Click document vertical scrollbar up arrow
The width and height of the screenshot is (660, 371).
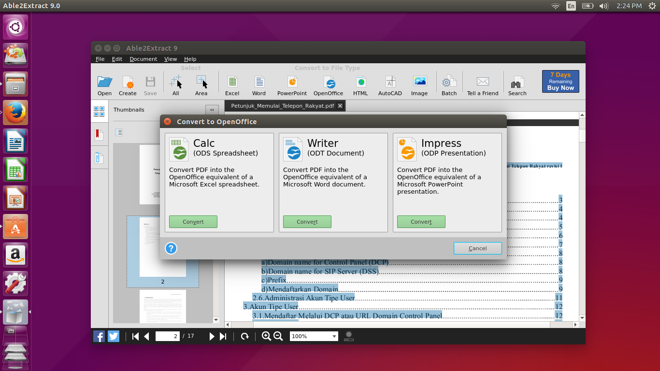click(582, 115)
